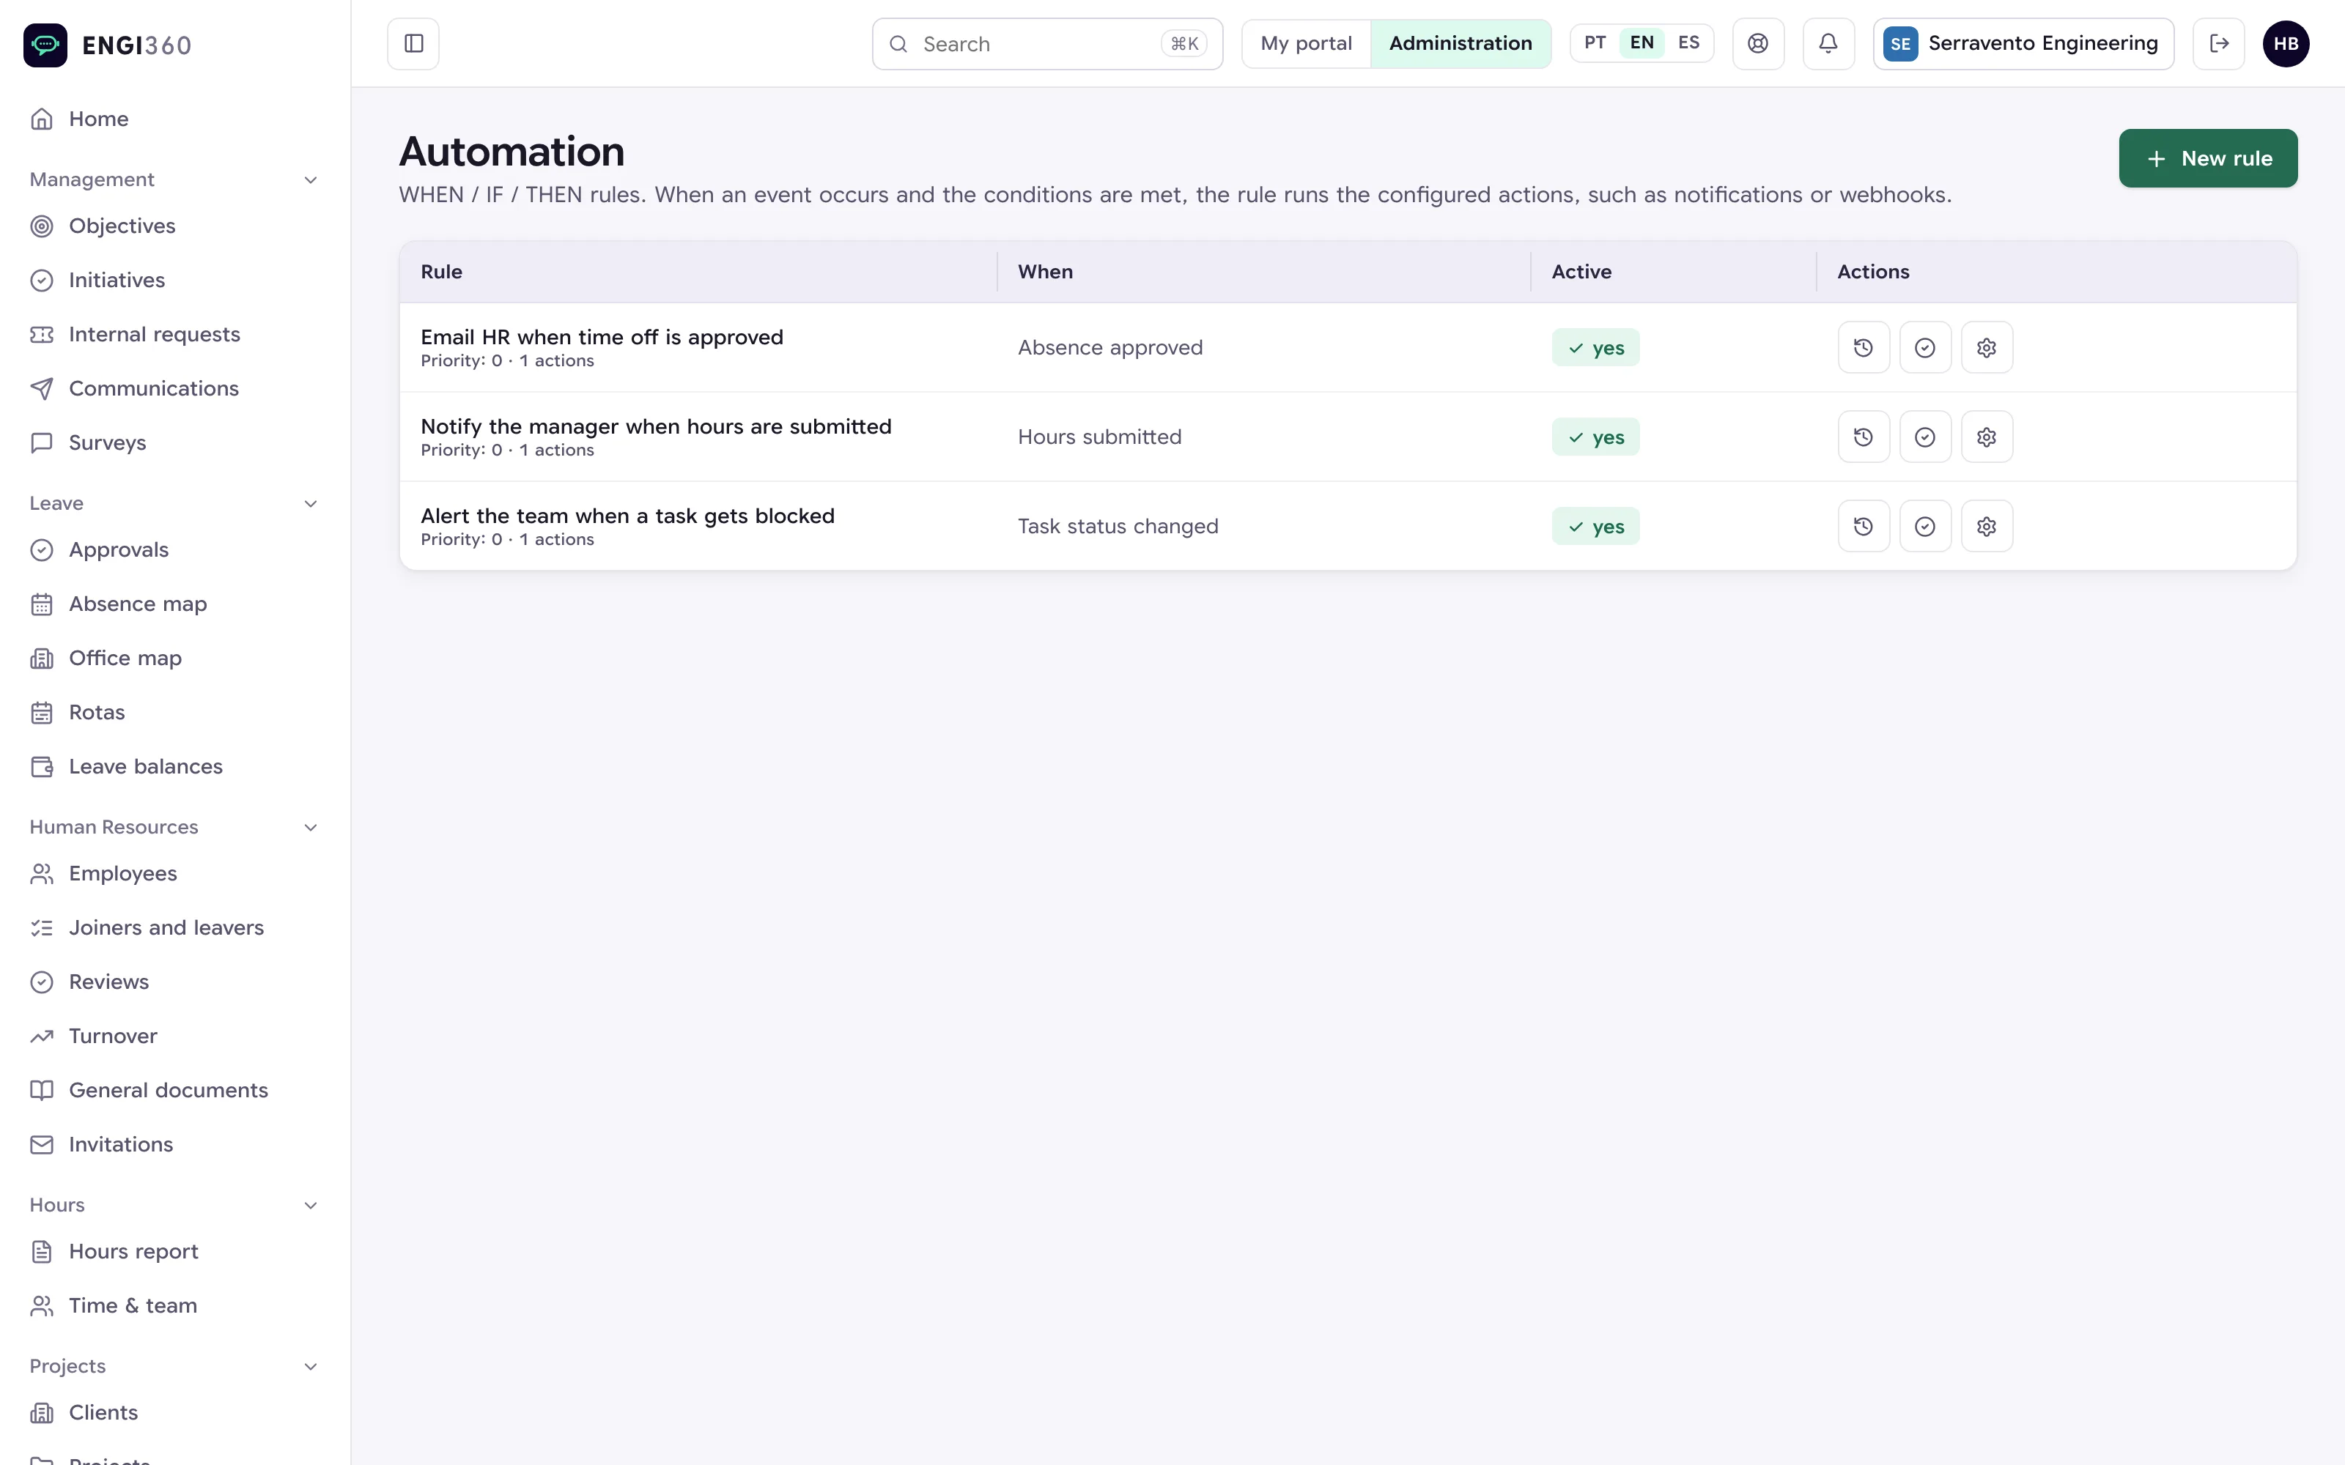The width and height of the screenshot is (2345, 1465).
Task: Switch language to PT
Action: (1595, 42)
